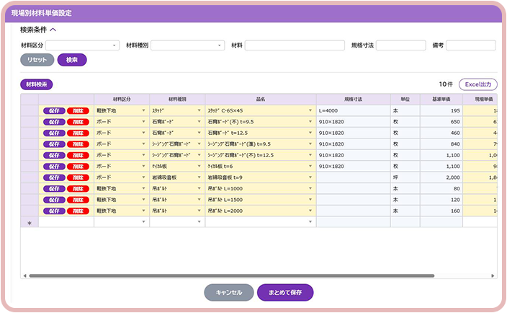Save the 吊ﾎﾞﾙﾄ L=1000 row
Image resolution: width=507 pixels, height=313 pixels.
54,189
